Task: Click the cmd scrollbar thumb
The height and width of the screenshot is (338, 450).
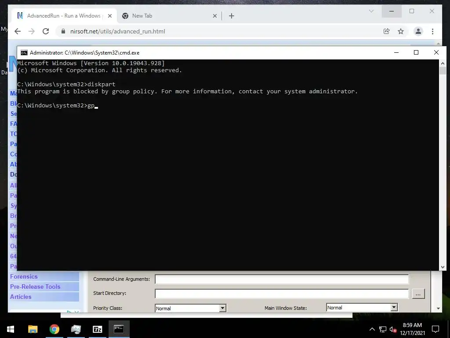Action: (x=443, y=71)
